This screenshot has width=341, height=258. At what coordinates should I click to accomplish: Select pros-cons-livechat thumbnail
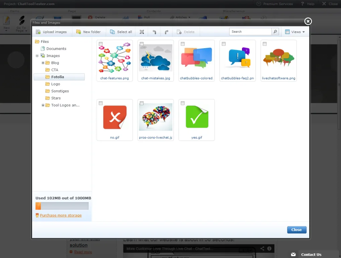point(156,117)
